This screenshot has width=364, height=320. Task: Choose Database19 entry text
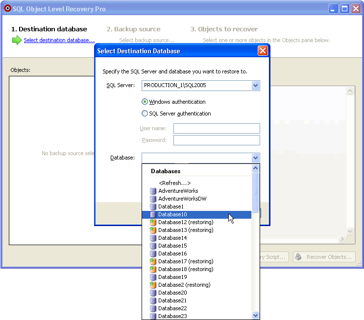(172, 277)
